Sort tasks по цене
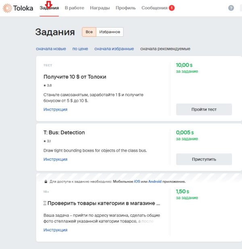This screenshot has height=249, width=242. point(80,49)
